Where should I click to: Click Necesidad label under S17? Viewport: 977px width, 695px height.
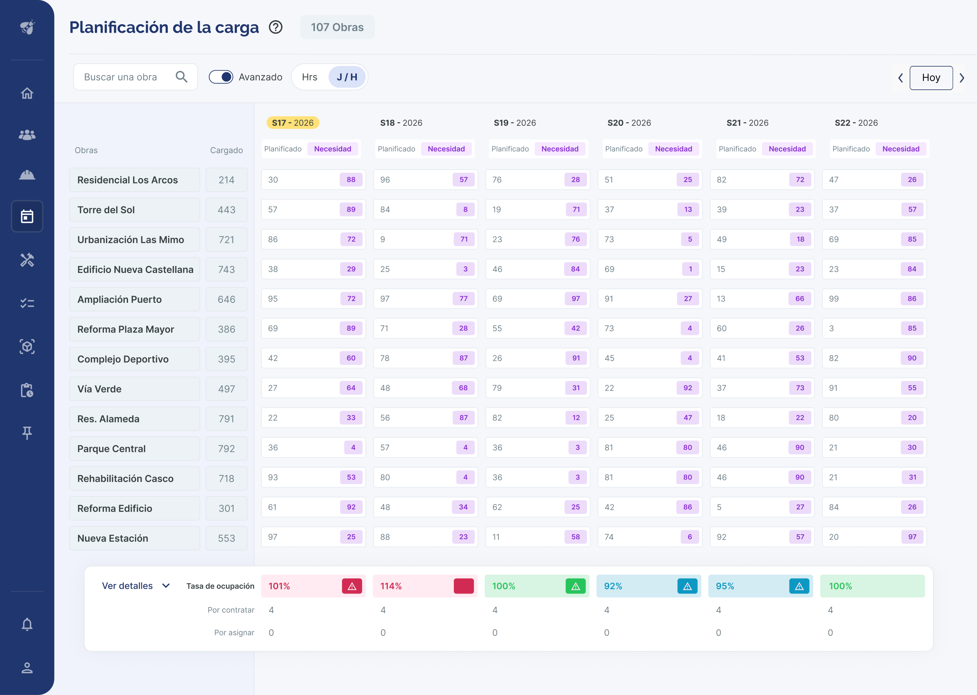tap(333, 149)
